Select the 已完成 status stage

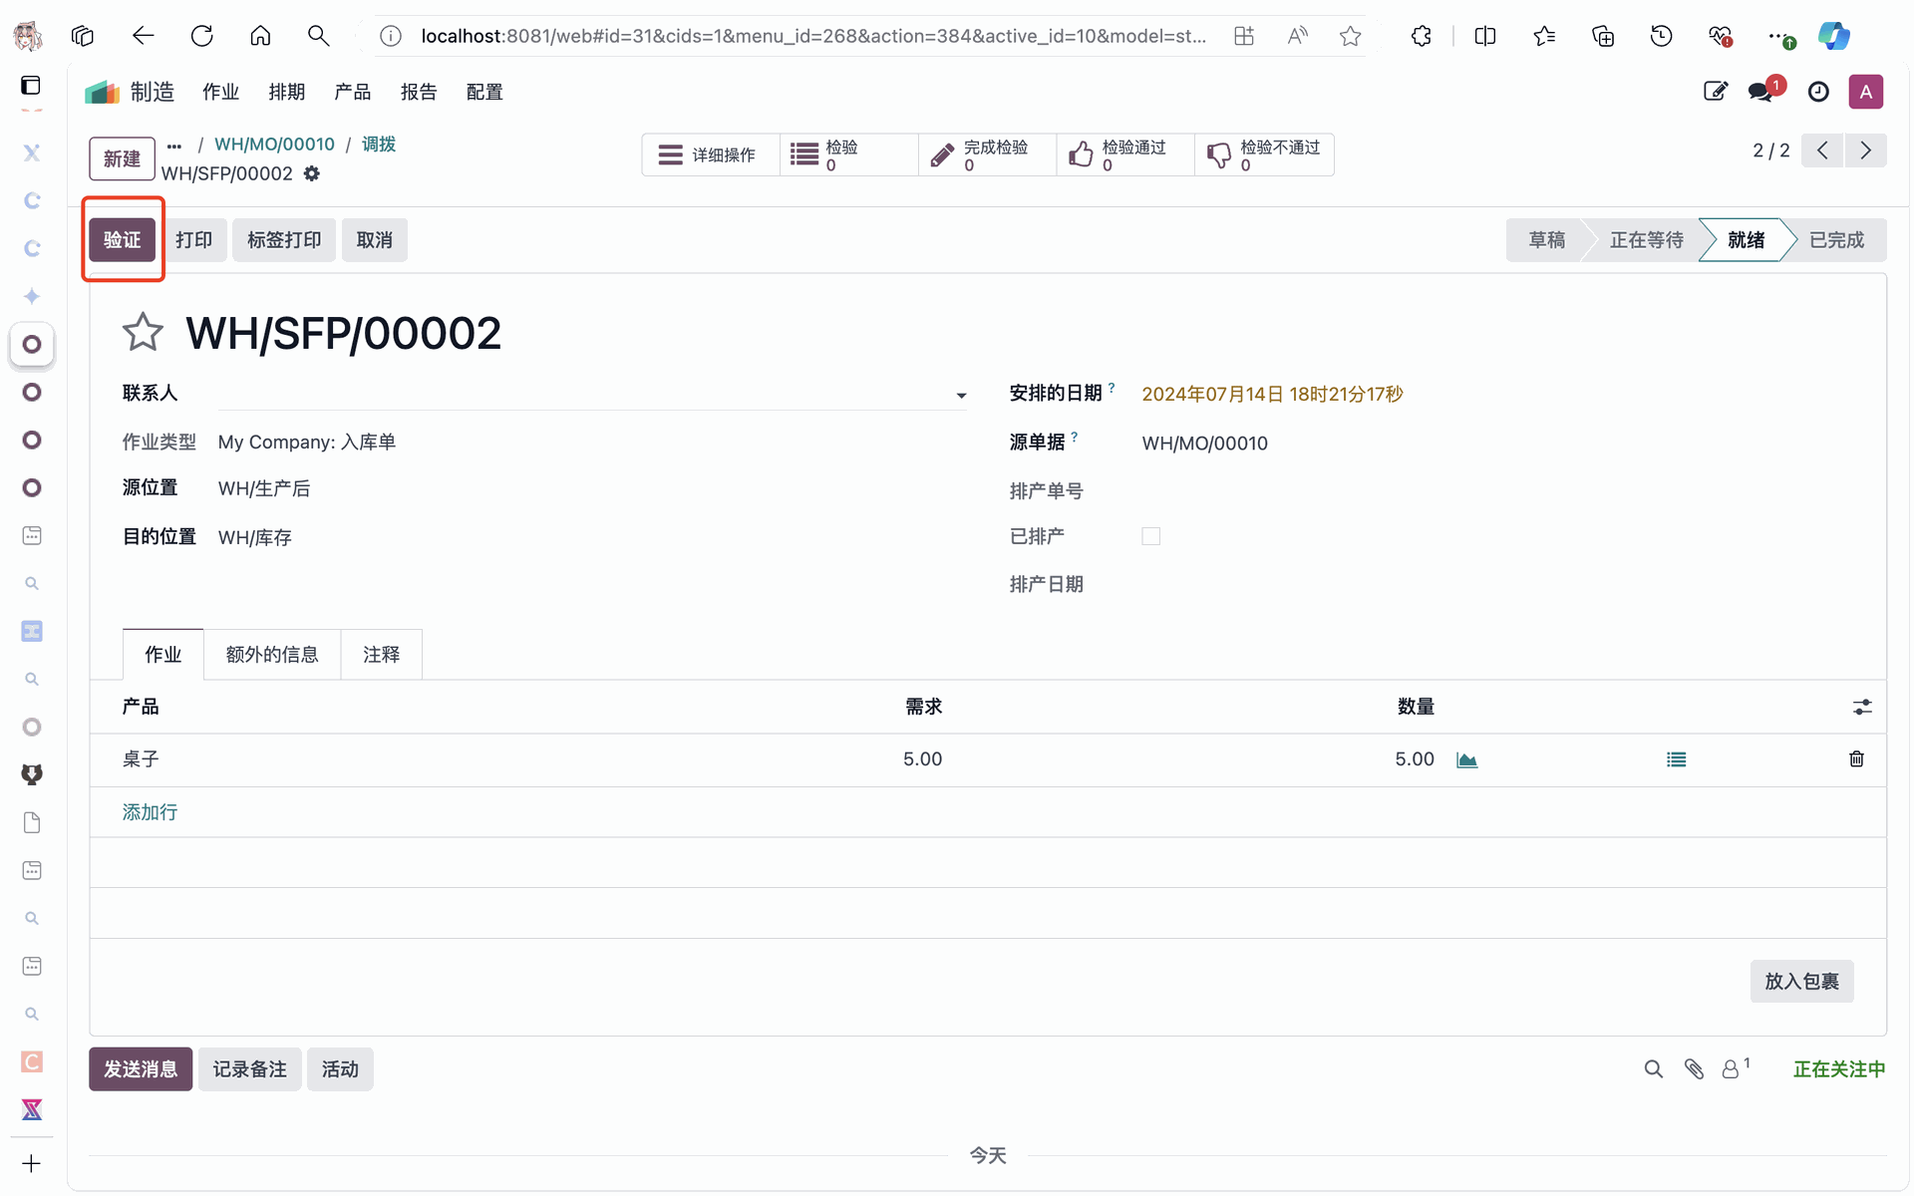tap(1835, 240)
